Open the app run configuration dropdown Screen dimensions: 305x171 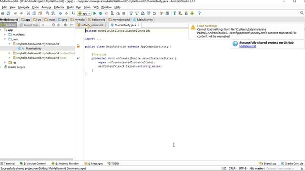[84, 13]
